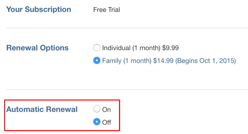Click the 'Free Trial' subscription status text

[106, 10]
